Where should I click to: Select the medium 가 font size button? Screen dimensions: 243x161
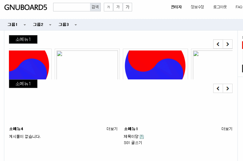tap(118, 7)
